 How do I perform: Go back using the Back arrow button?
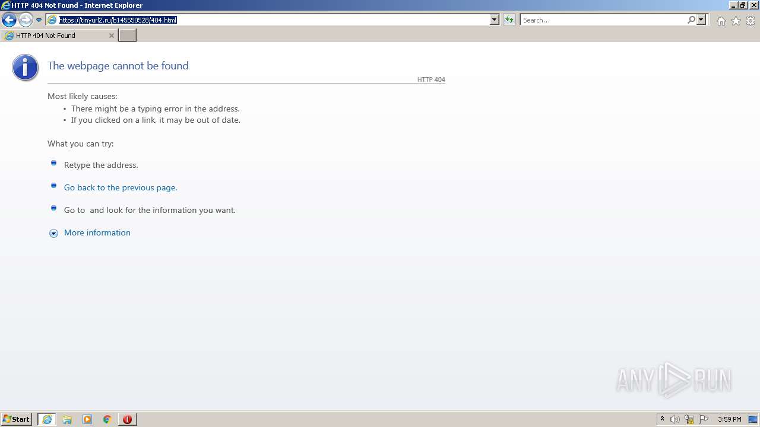click(x=9, y=20)
